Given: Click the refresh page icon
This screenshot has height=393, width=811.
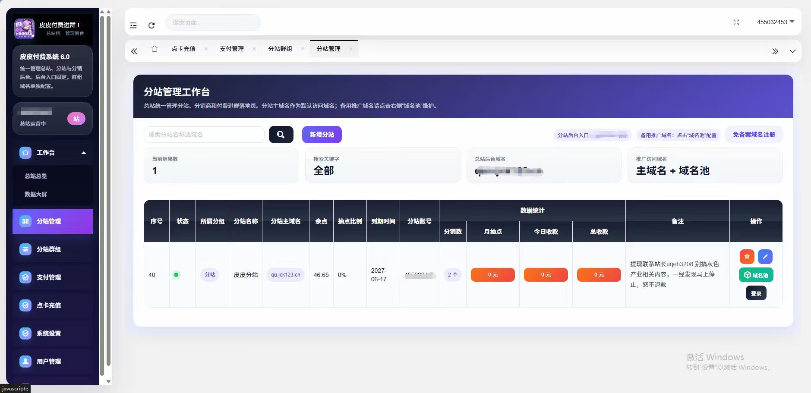Looking at the screenshot, I should click(x=151, y=25).
